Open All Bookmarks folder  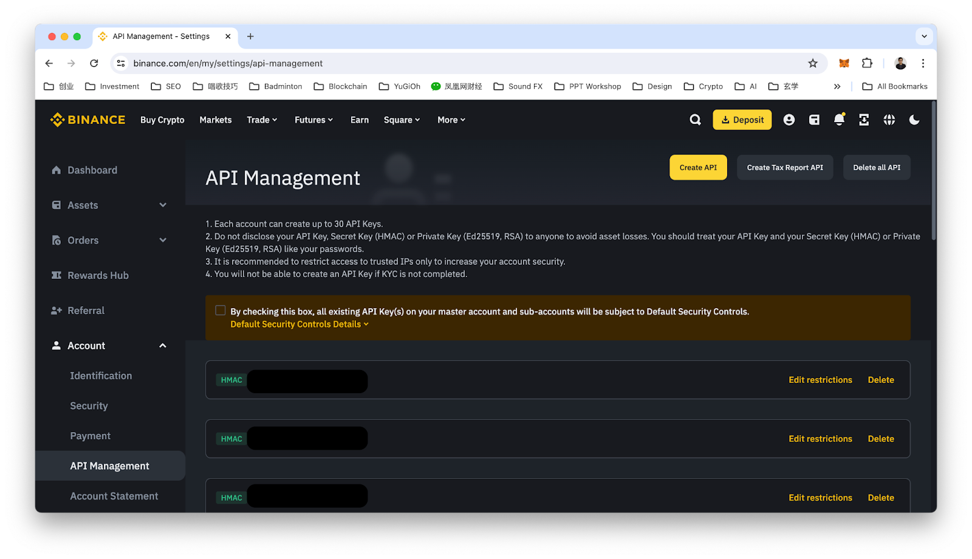pyautogui.click(x=895, y=86)
